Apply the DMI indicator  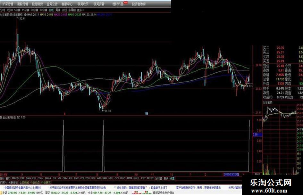(x=22, y=178)
